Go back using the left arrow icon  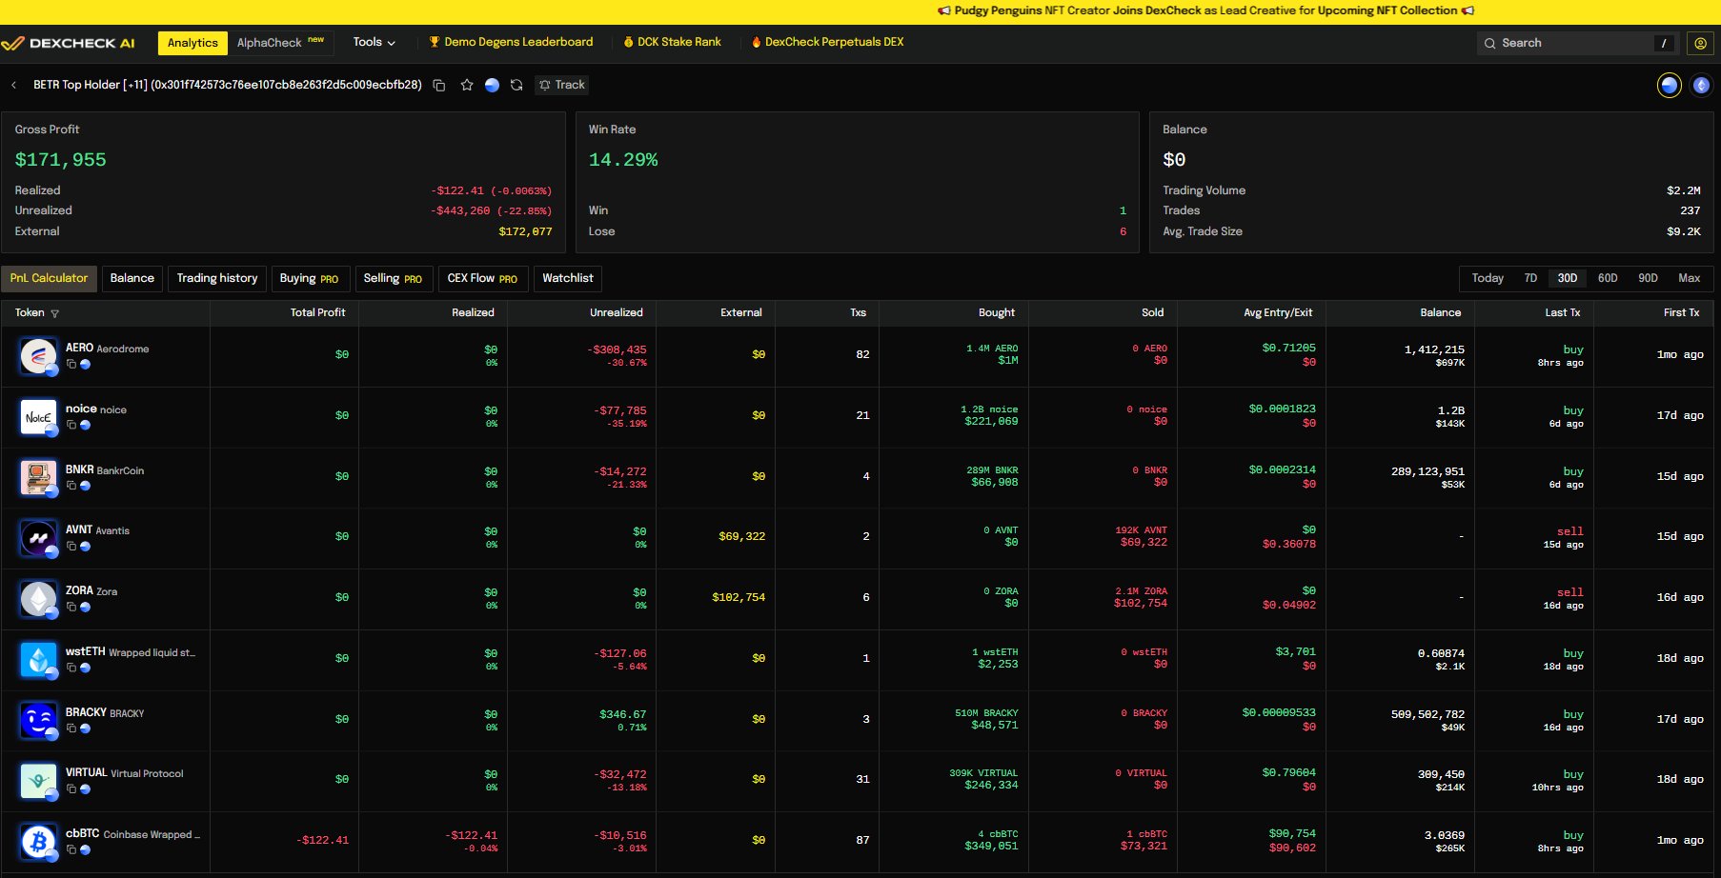coord(14,85)
